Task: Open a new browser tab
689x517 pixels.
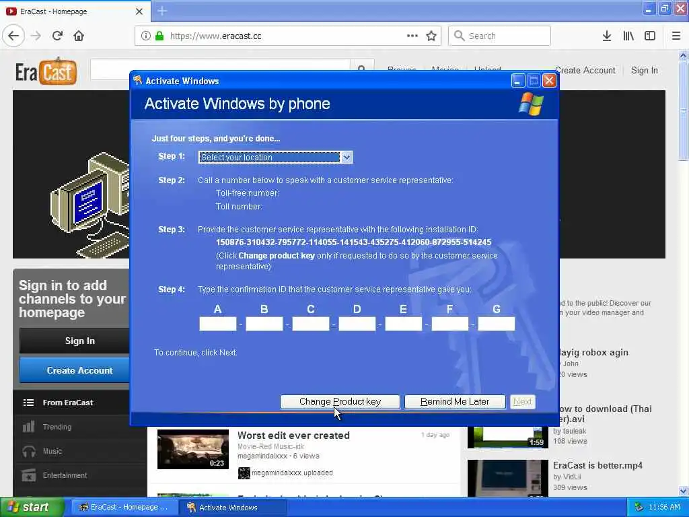Action: click(162, 11)
